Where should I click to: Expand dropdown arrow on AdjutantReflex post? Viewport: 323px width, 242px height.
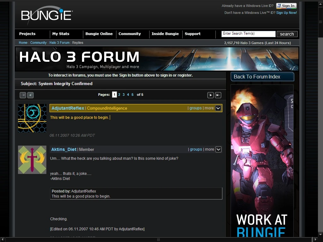coord(218,108)
